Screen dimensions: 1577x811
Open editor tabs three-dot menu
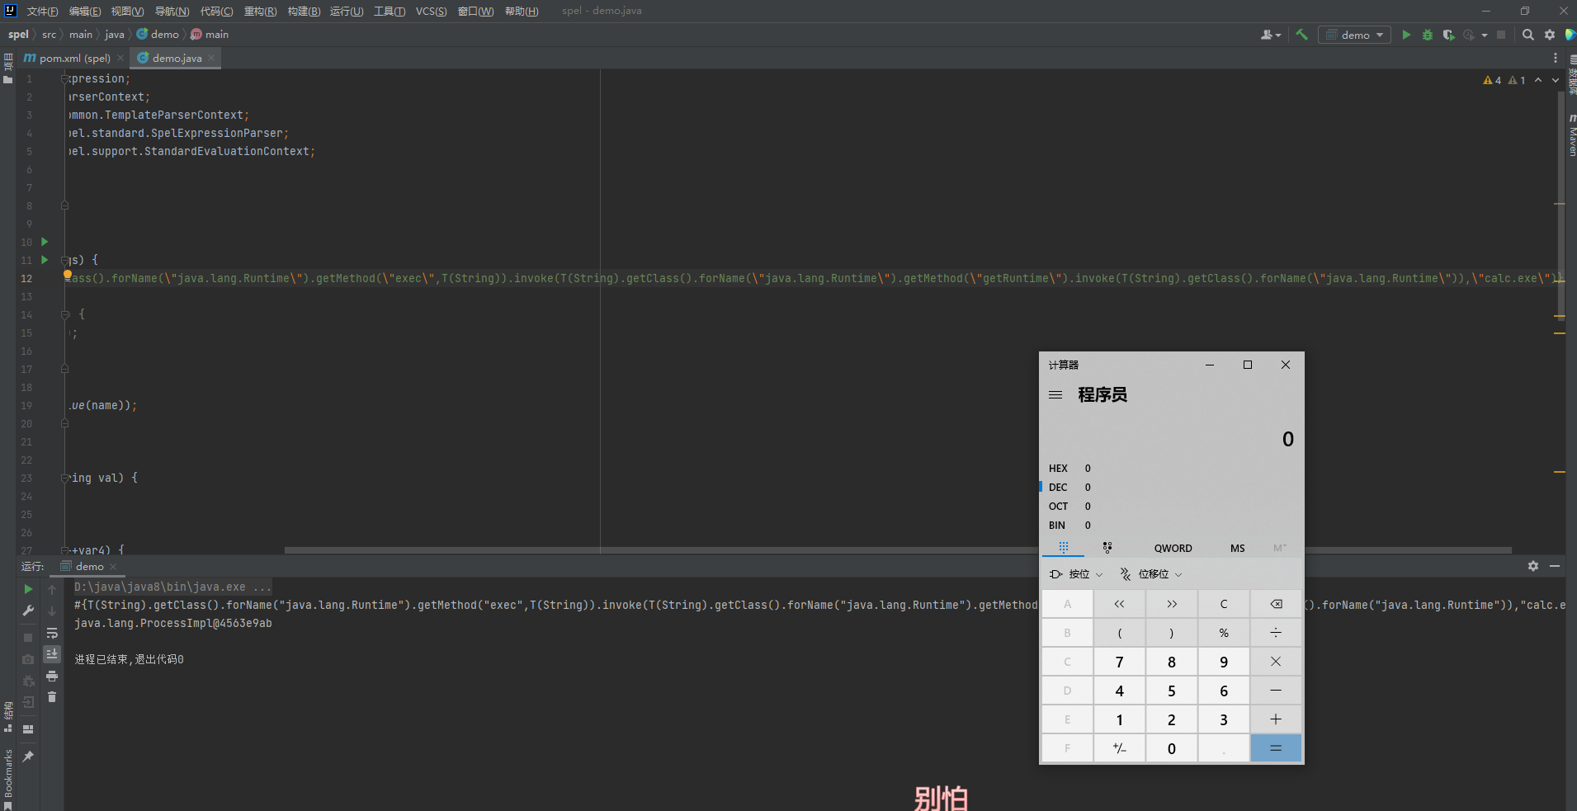pos(1556,58)
